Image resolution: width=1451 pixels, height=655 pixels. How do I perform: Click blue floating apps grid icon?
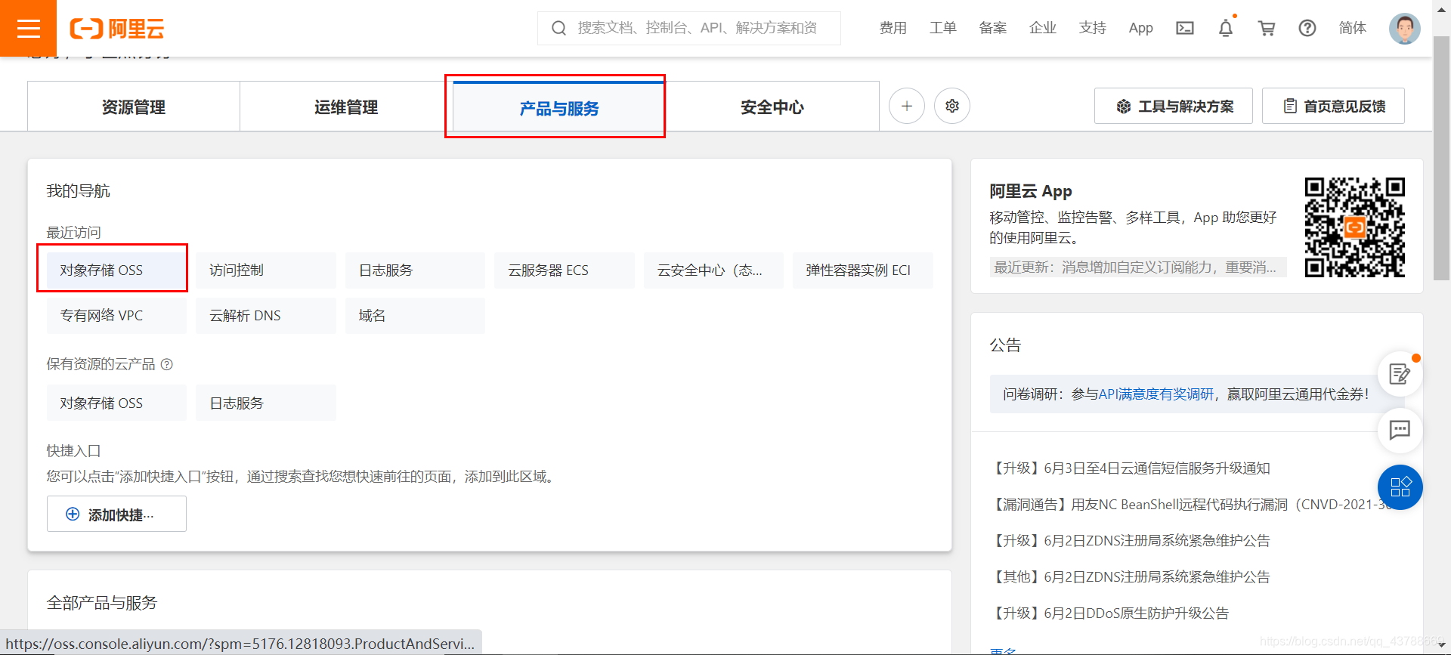[x=1400, y=487]
